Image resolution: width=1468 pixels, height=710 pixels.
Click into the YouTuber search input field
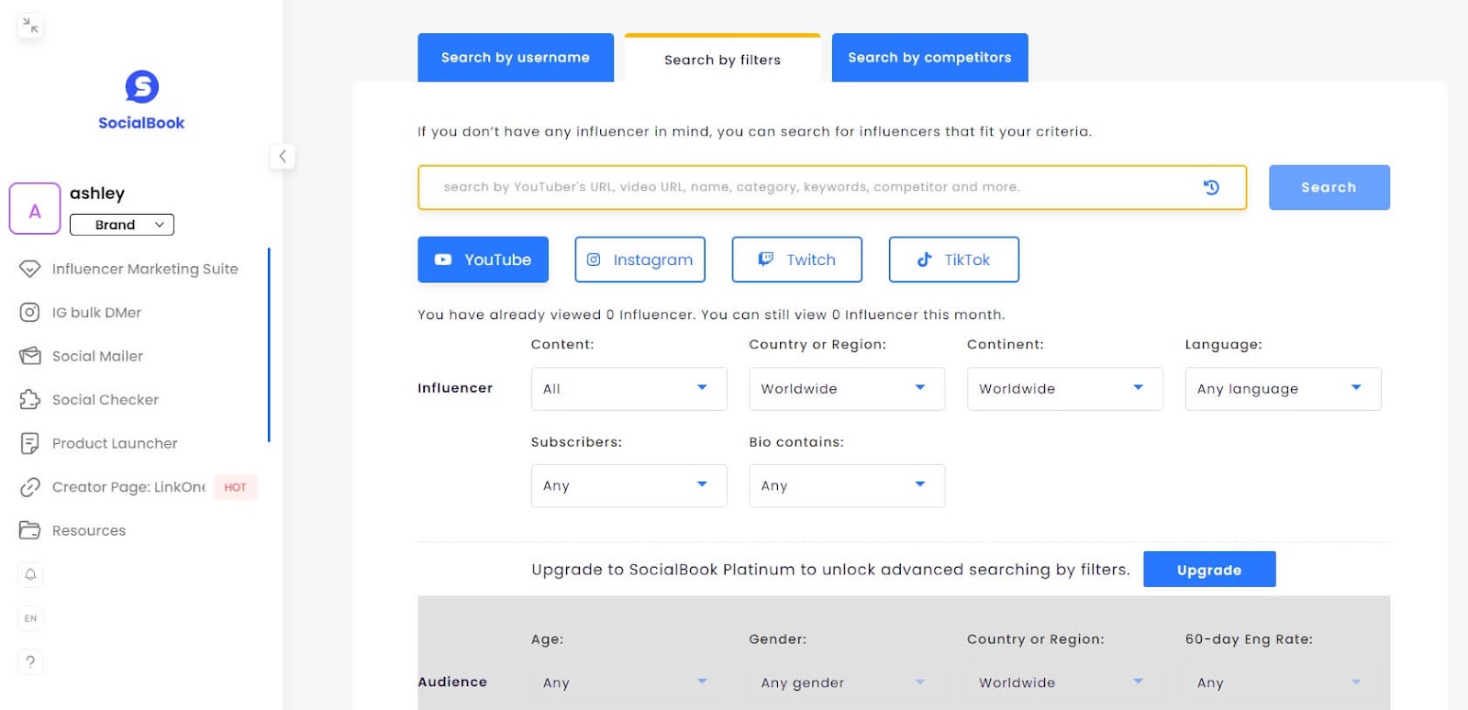tap(807, 187)
